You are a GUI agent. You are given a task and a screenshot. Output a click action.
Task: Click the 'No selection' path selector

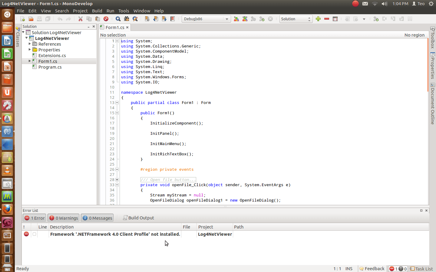(x=113, y=35)
